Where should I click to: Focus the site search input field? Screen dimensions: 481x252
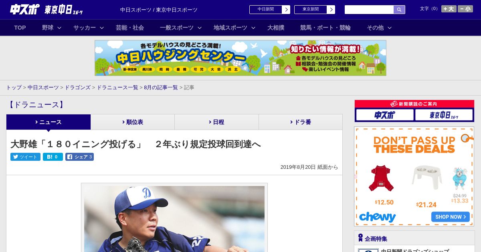369,10
